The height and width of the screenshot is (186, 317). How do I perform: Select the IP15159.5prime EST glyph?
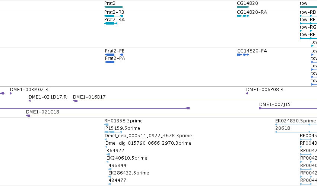pos(113,132)
